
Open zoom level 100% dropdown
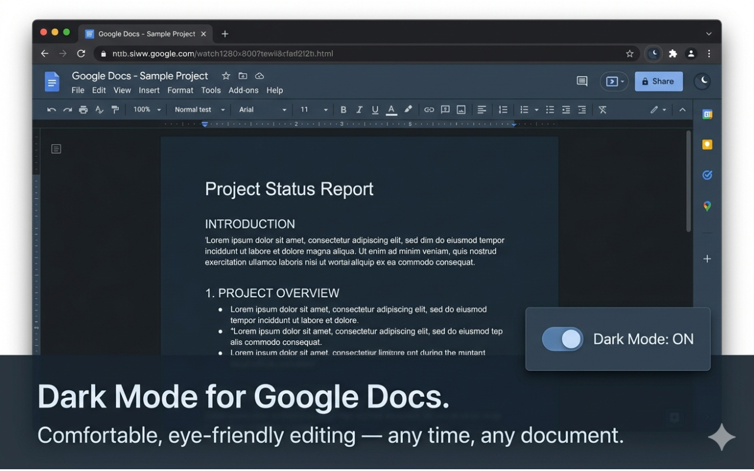click(x=147, y=110)
